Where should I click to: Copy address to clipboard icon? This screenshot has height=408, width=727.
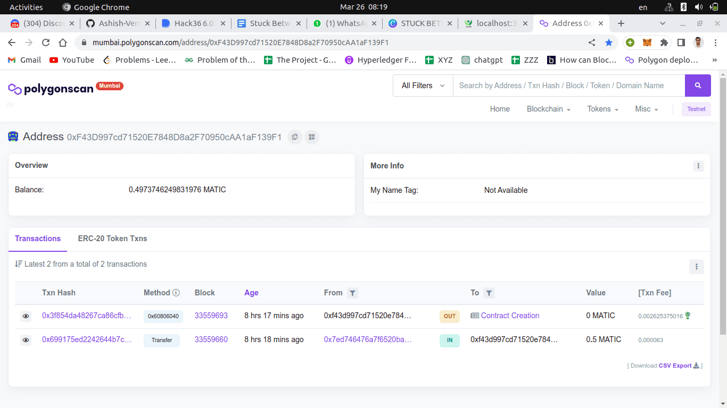pos(294,137)
